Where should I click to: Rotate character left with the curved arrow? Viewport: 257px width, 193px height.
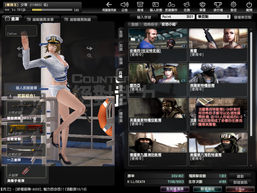tap(20, 48)
